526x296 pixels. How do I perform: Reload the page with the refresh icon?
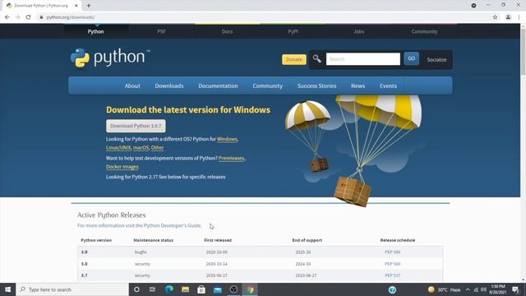pyautogui.click(x=28, y=17)
